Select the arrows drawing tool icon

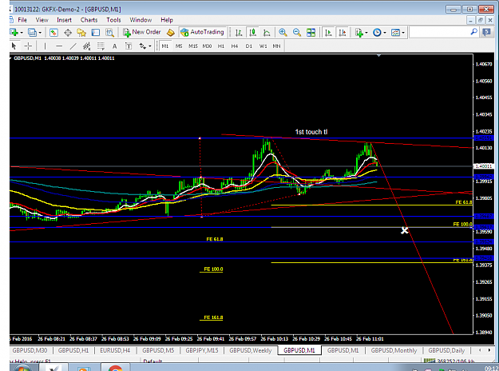pos(143,46)
